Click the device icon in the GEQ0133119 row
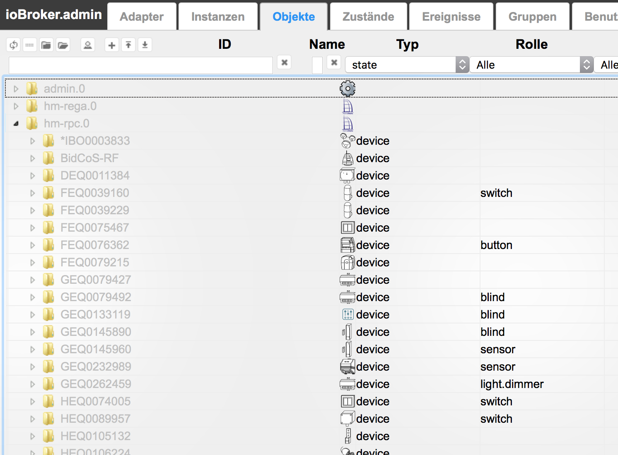The width and height of the screenshot is (618, 455). pyautogui.click(x=348, y=315)
